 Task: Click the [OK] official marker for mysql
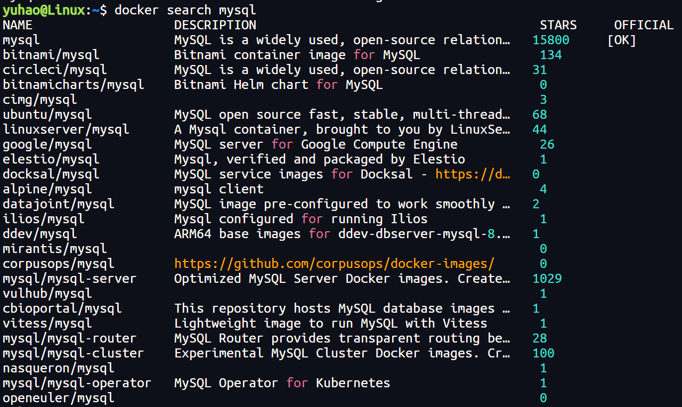coord(622,40)
